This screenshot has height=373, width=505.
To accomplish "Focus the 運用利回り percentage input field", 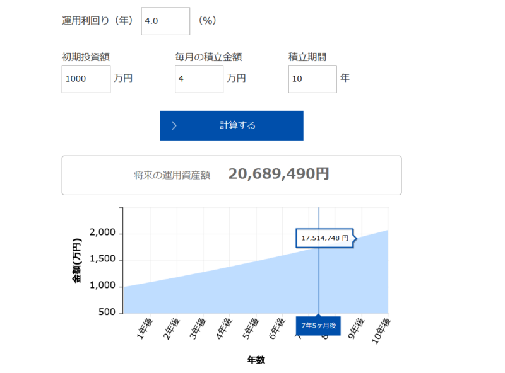I will click(x=165, y=21).
